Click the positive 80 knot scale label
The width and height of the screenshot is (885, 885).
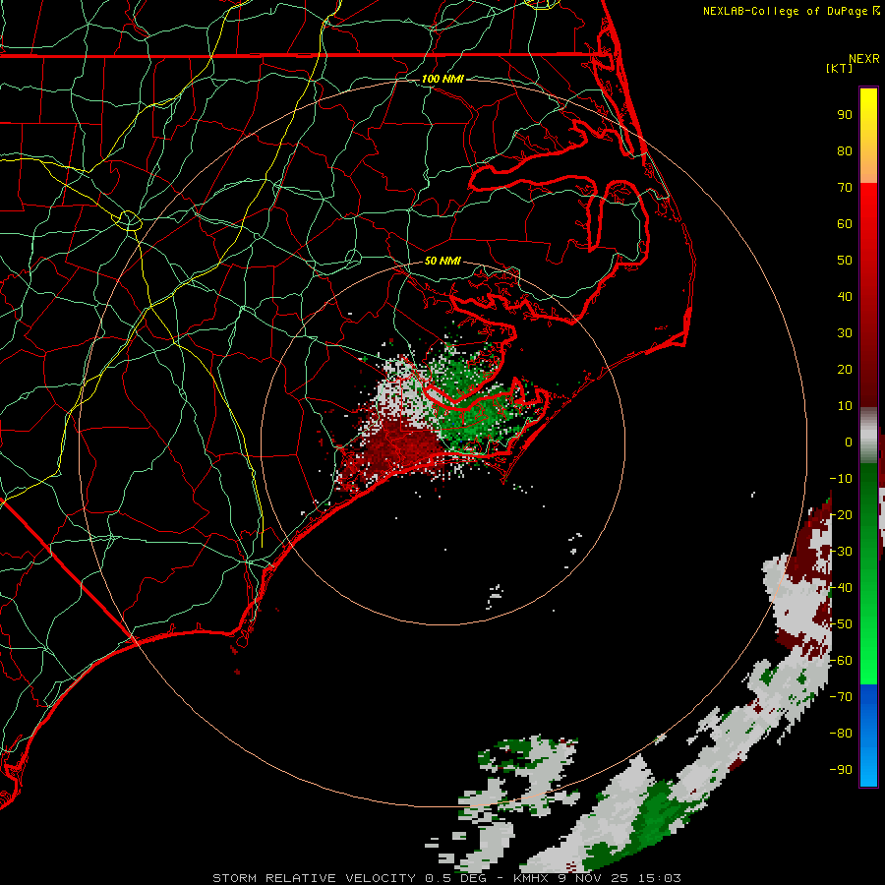[845, 151]
